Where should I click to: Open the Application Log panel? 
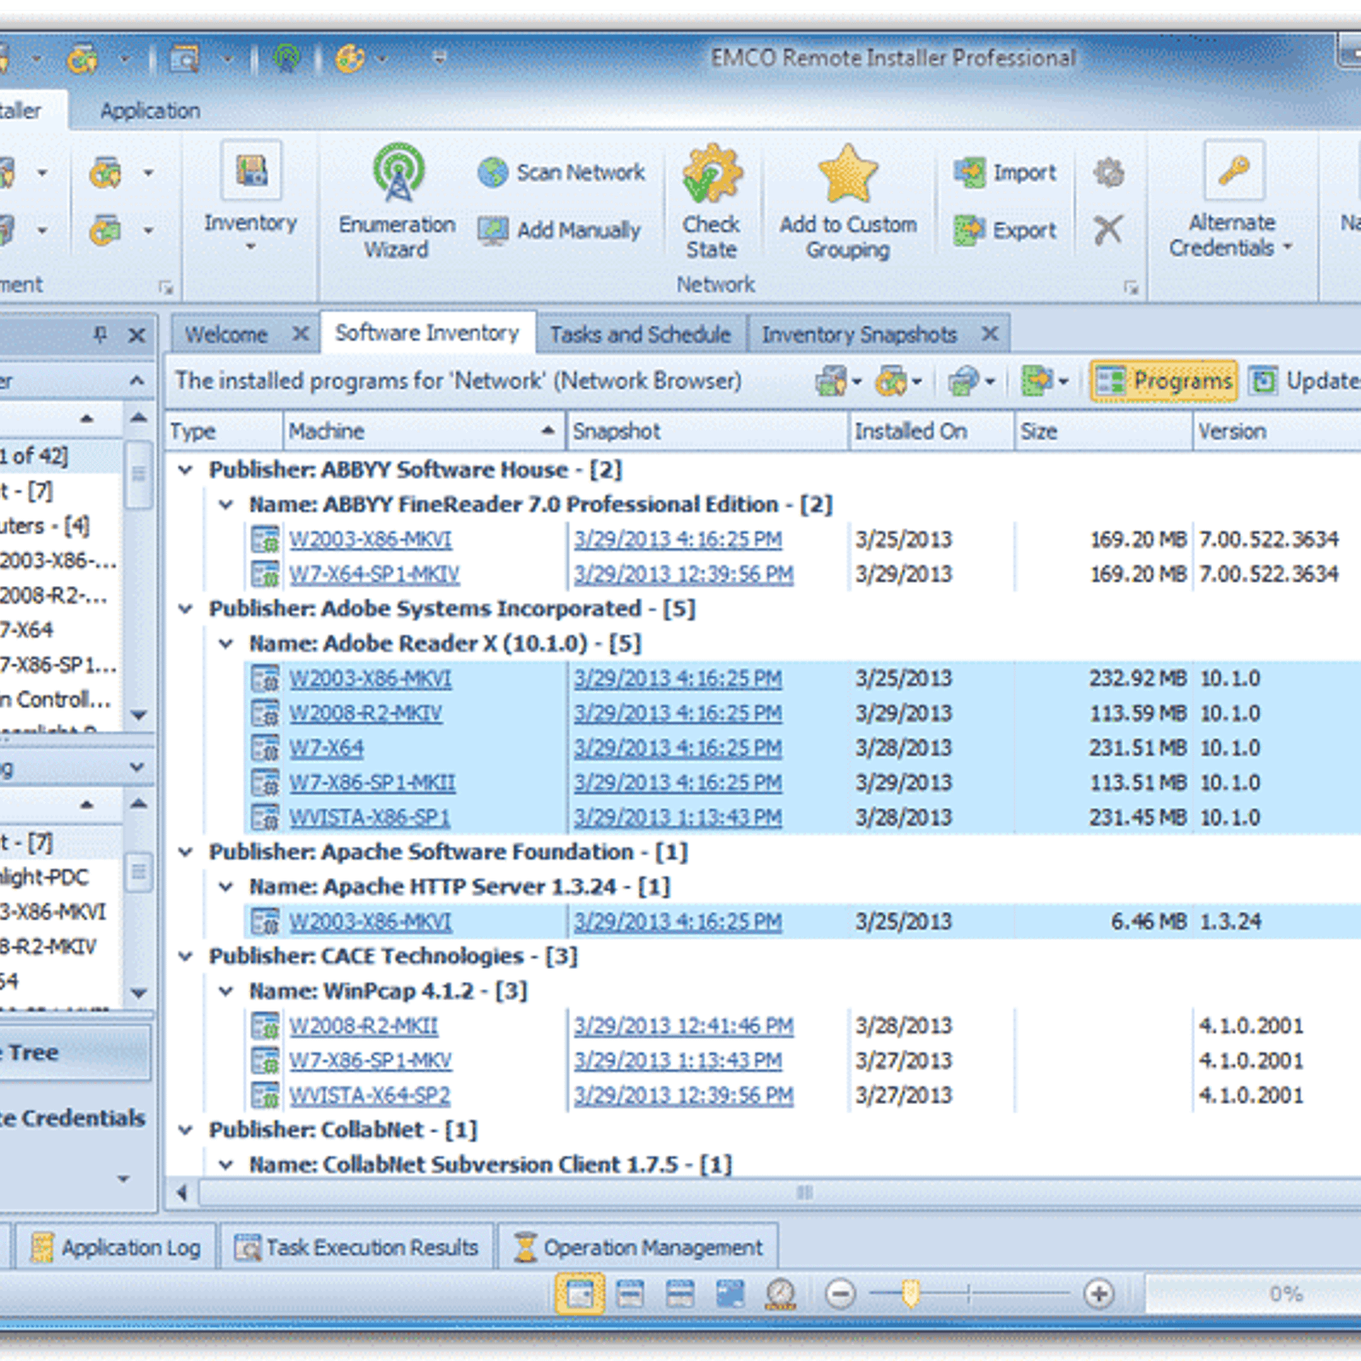pos(116,1248)
